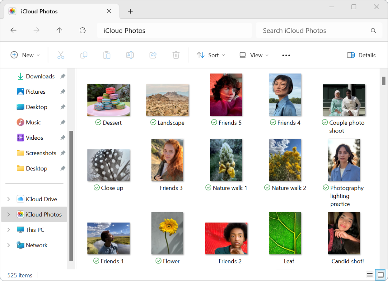Open the Flower photo thumbnail

click(x=167, y=233)
